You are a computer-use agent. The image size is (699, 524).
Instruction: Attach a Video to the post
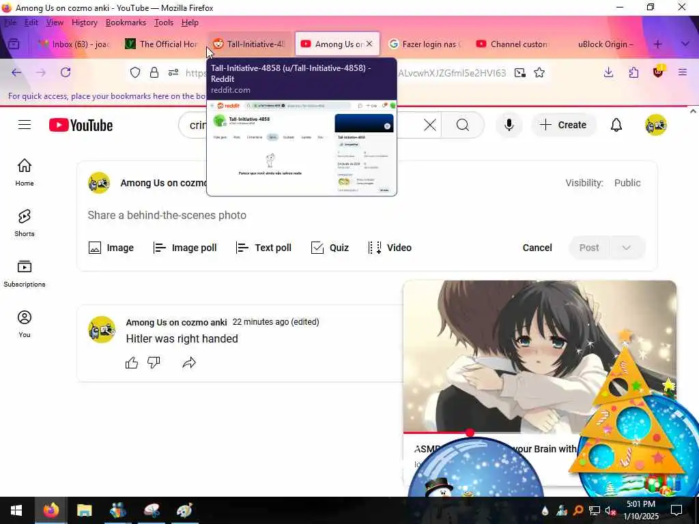pos(390,248)
